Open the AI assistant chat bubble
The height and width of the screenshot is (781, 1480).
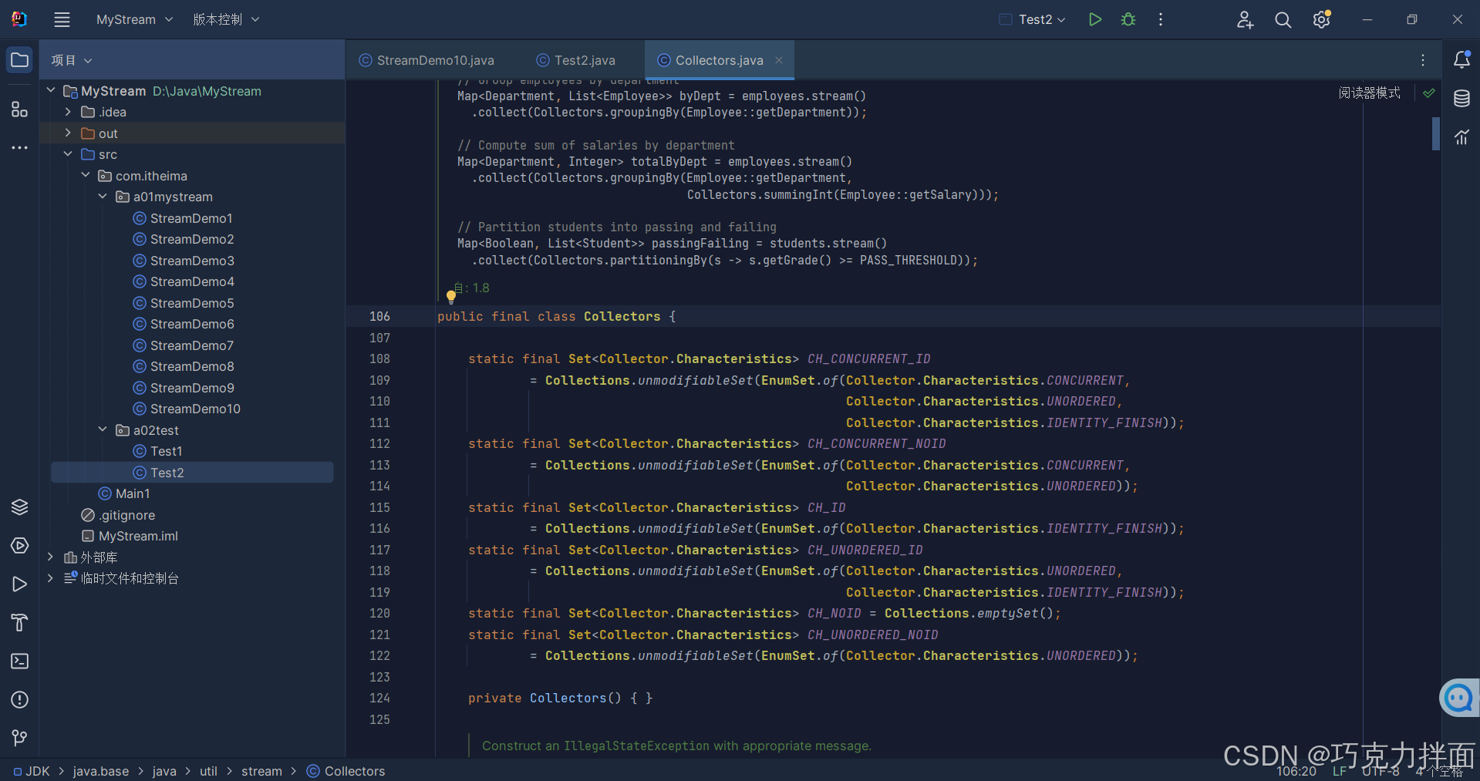click(1458, 699)
